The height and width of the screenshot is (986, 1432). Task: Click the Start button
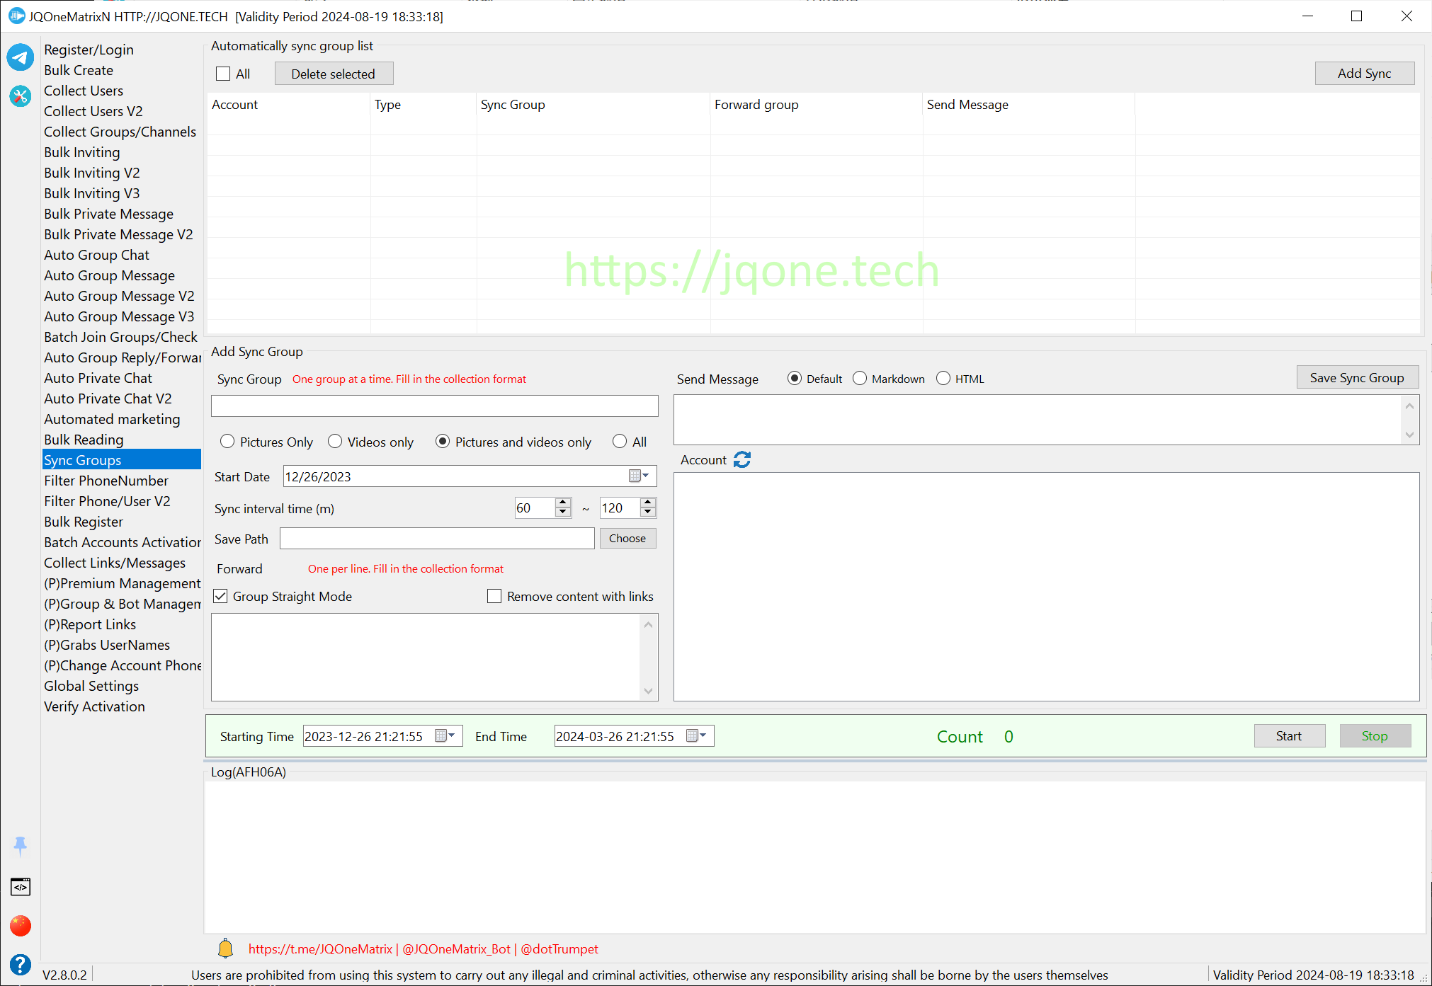[x=1289, y=736]
